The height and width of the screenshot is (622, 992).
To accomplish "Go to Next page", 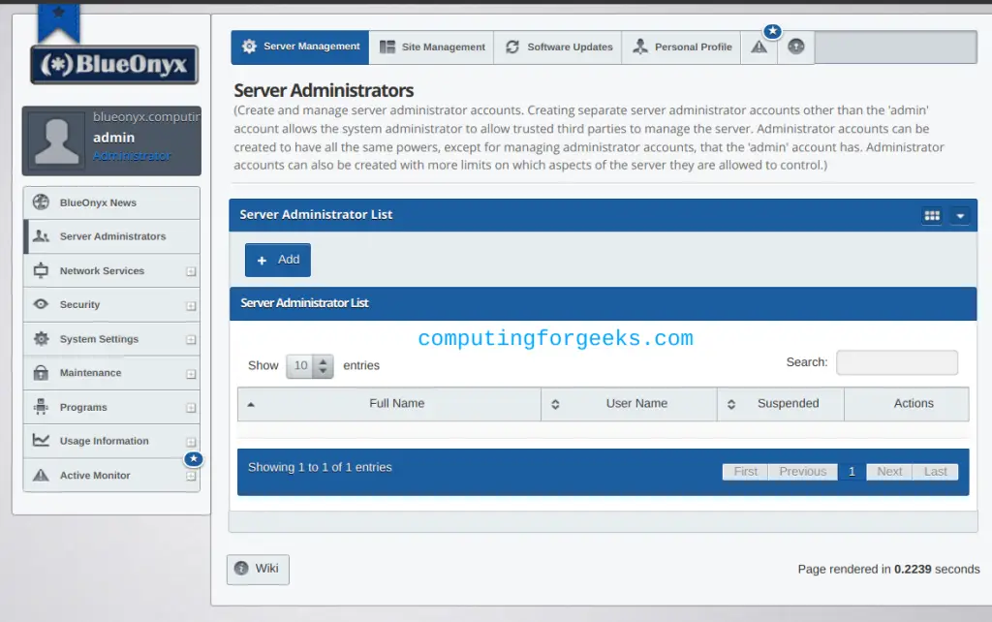I will pyautogui.click(x=889, y=472).
